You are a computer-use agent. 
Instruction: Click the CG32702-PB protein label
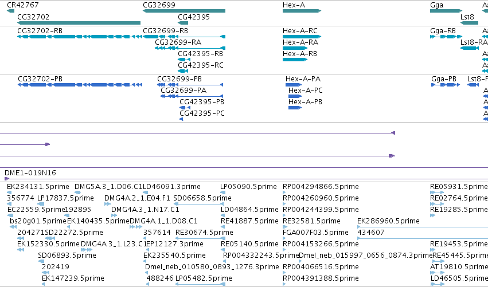(x=40, y=79)
